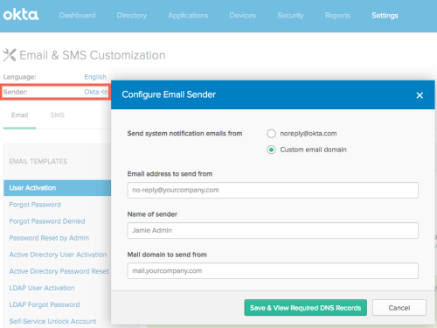Click the EMAIL TEMPLATES section header
437x328 pixels.
(38, 161)
